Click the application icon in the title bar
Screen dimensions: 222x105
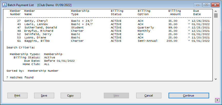pos(4,5)
